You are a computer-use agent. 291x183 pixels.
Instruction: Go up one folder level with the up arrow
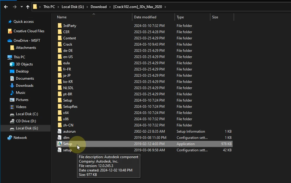28,7
